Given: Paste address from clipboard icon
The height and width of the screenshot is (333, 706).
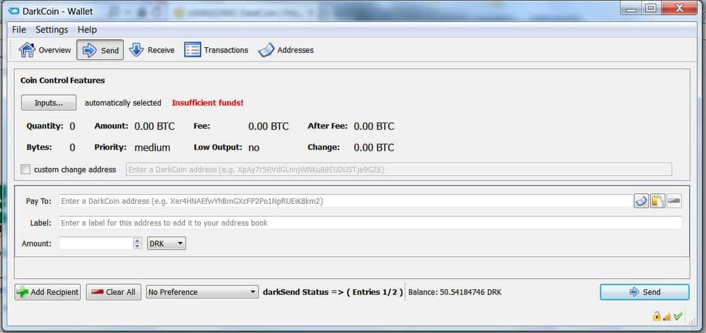Looking at the screenshot, I should click(658, 201).
